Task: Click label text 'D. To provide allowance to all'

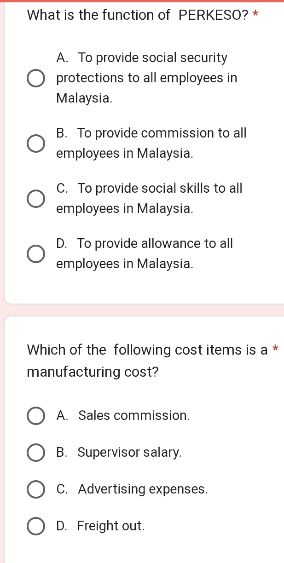Action: point(145,243)
